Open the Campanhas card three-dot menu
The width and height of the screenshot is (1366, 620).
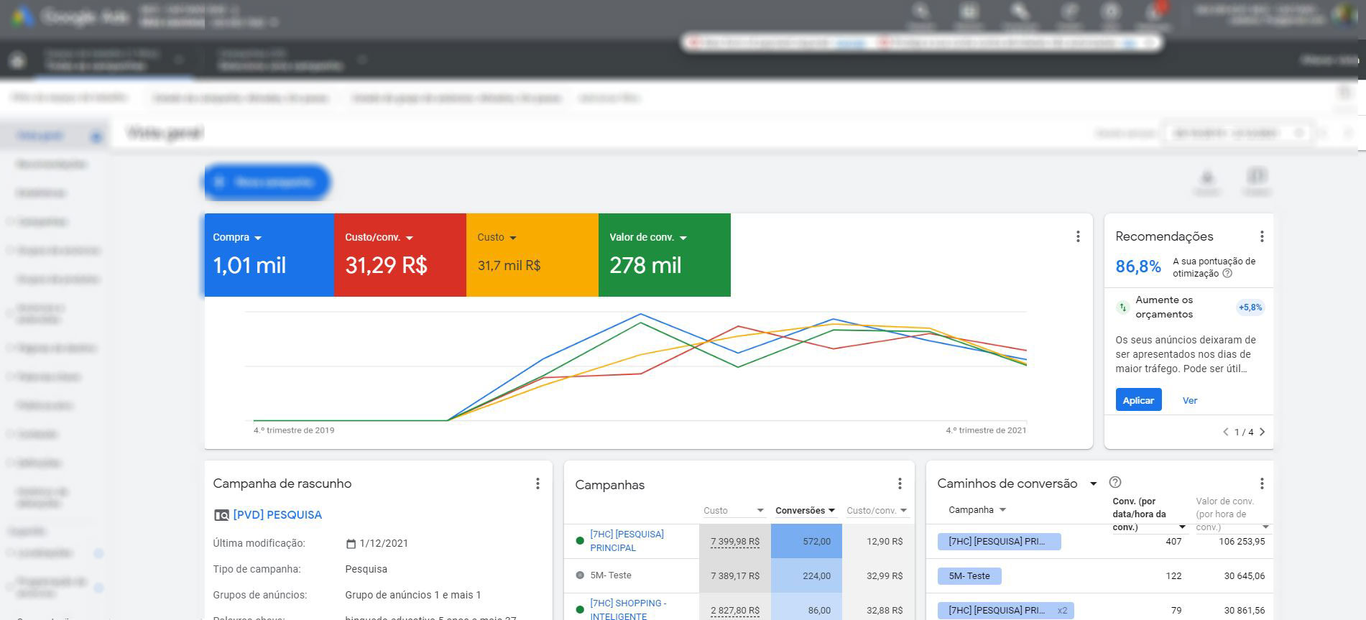pos(899,483)
